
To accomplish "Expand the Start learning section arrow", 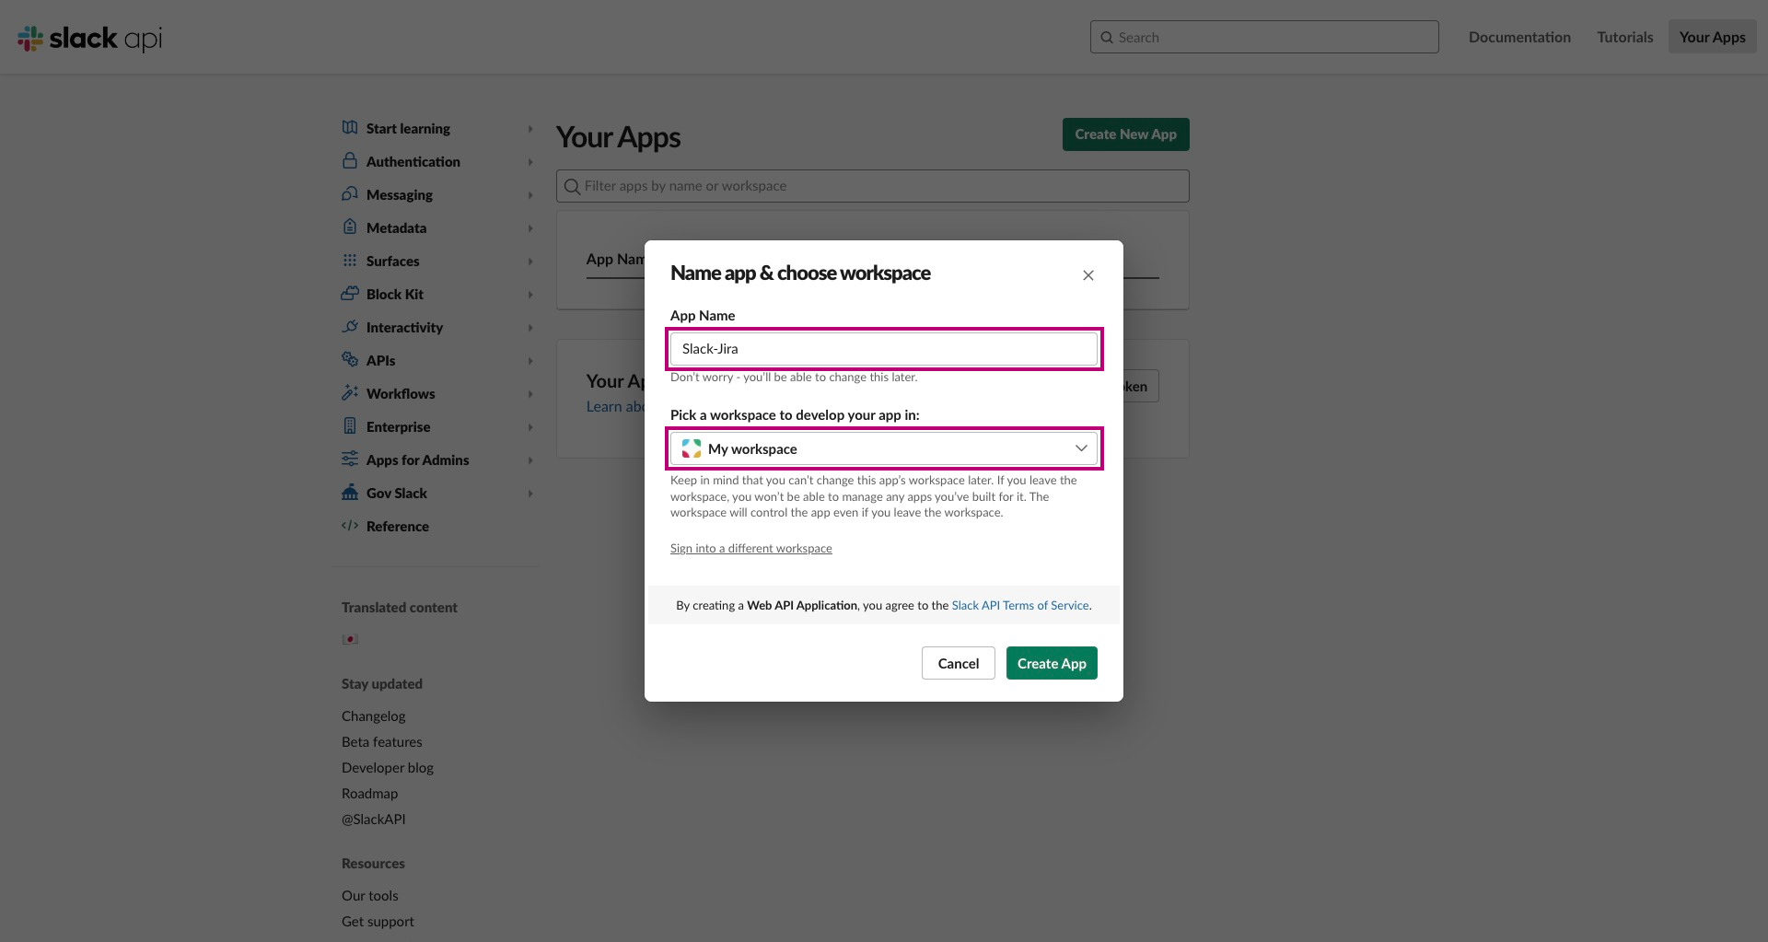I will pyautogui.click(x=530, y=129).
